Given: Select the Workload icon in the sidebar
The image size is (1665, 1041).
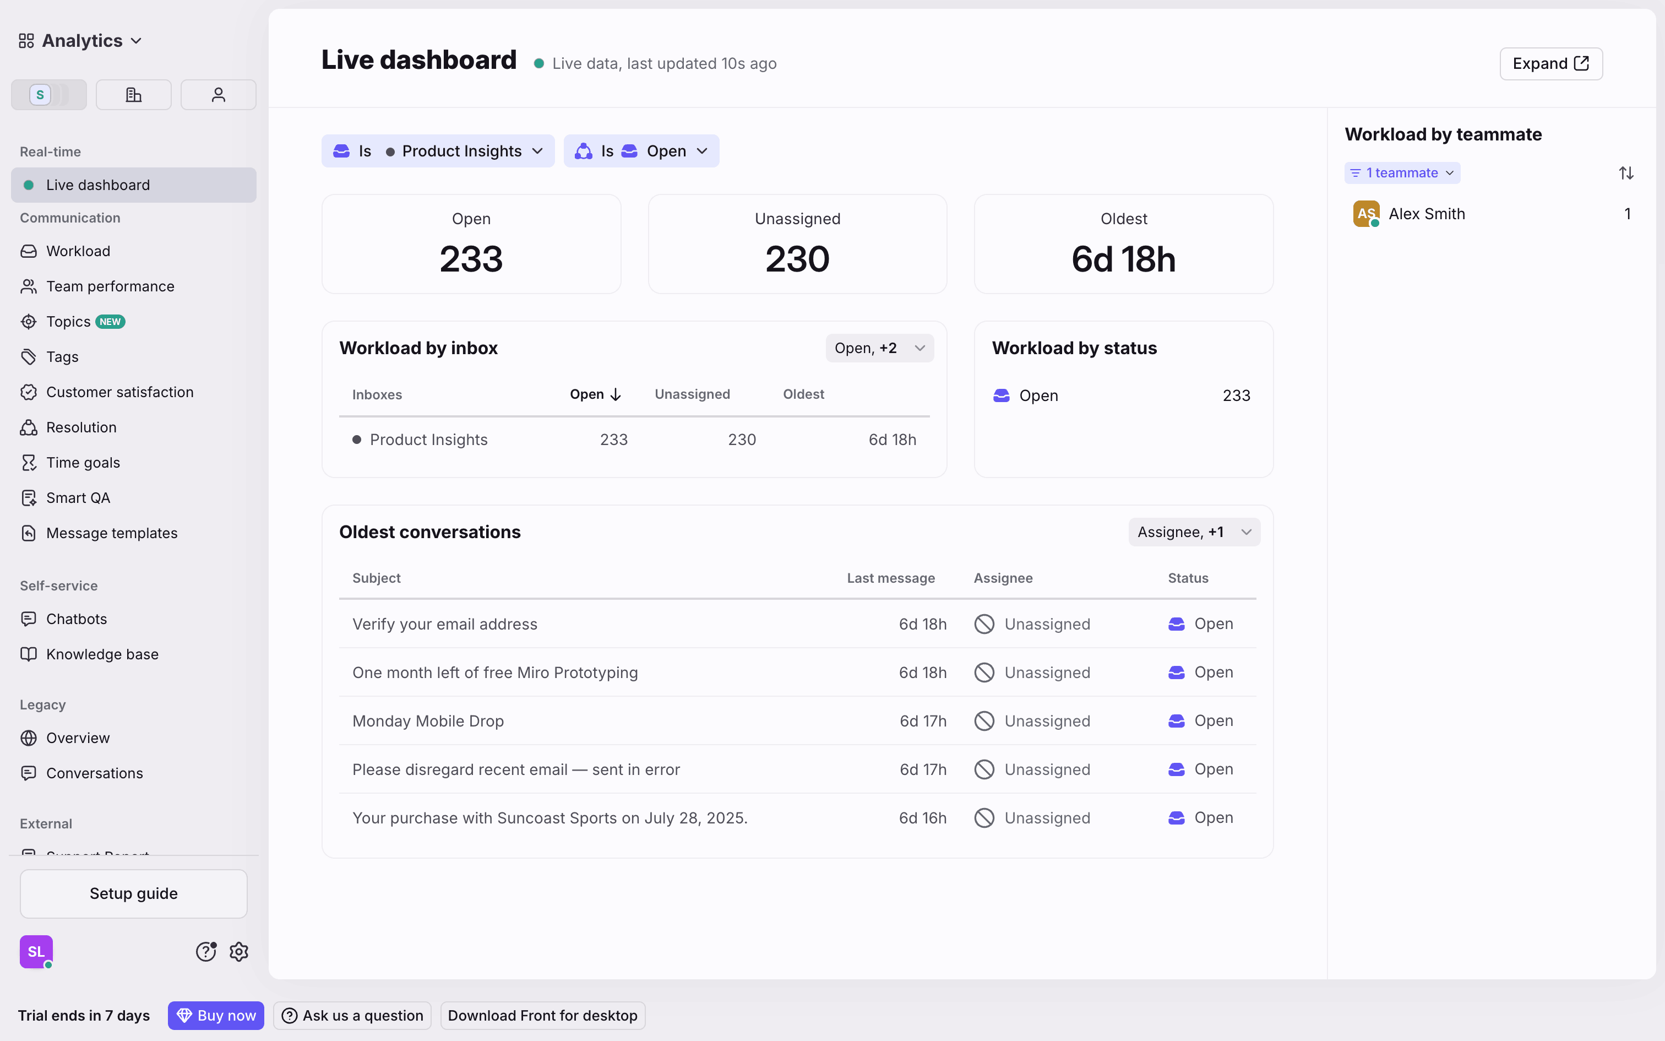Looking at the screenshot, I should (28, 251).
